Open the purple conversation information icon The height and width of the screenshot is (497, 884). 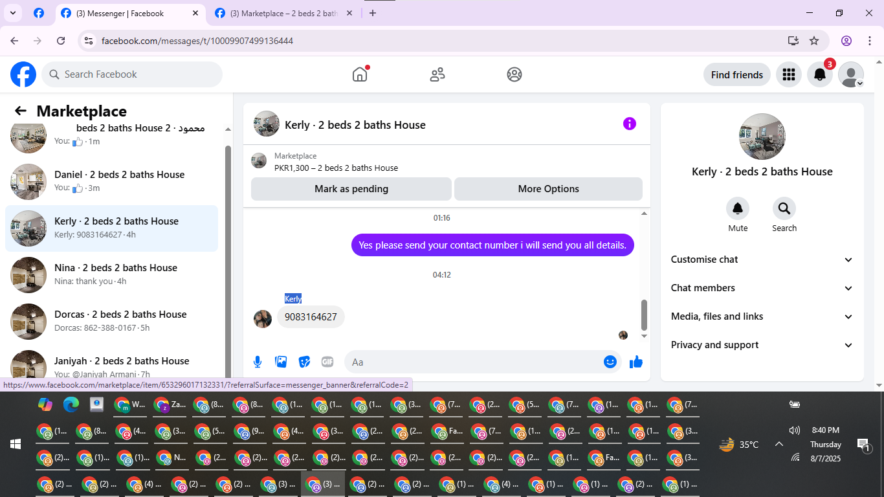630,124
